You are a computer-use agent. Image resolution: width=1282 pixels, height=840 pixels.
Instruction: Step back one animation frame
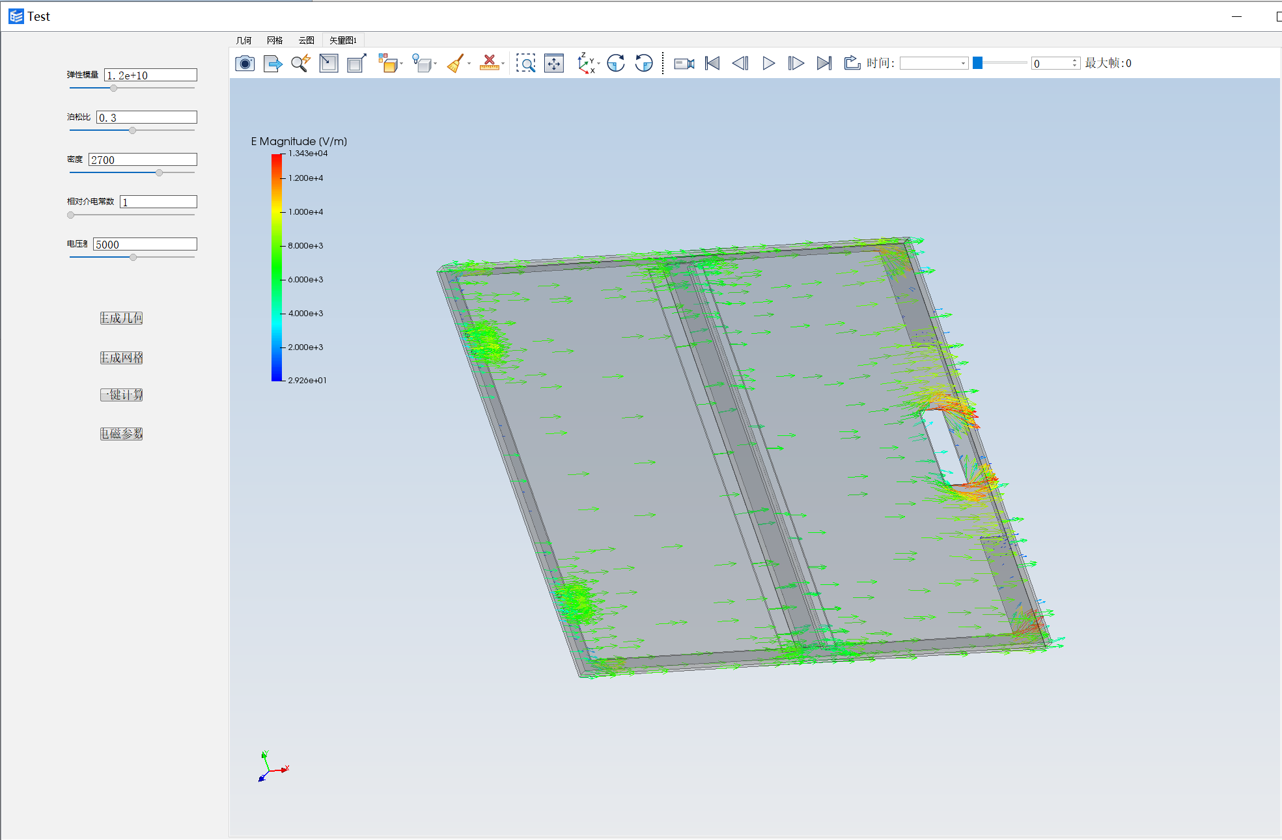pyautogui.click(x=740, y=63)
